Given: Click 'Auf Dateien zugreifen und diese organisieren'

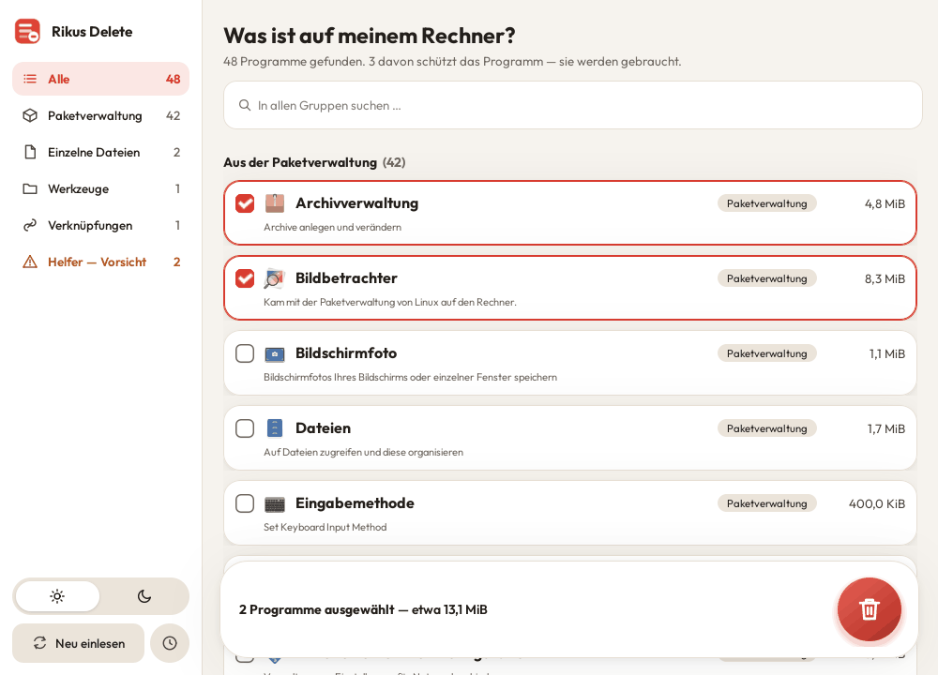Looking at the screenshot, I should pyautogui.click(x=364, y=452).
